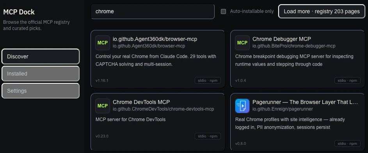Open the io.github.Agent360dk/browser-mcp card title
The height and width of the screenshot is (153, 368).
click(155, 39)
